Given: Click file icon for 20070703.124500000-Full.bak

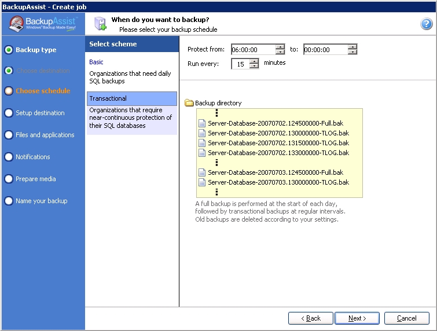Looking at the screenshot, I should [x=202, y=172].
